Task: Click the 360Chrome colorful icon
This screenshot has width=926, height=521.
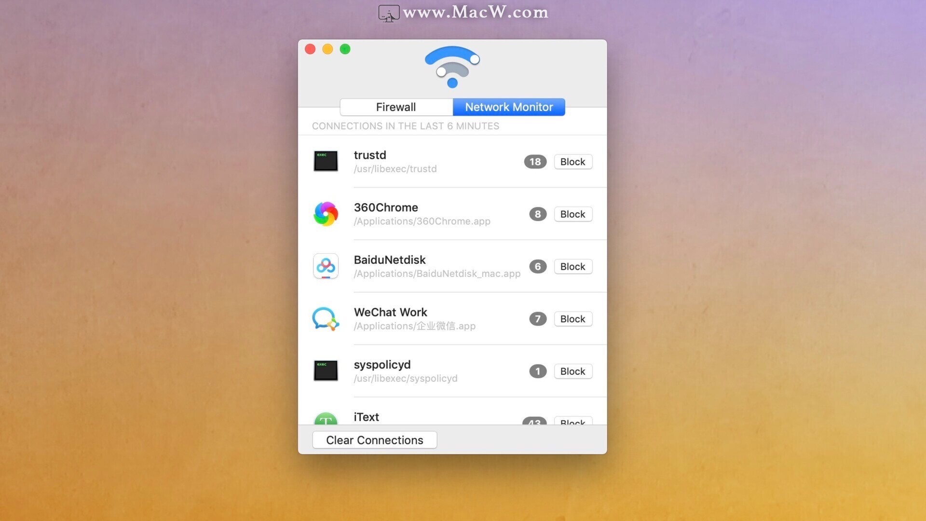Action: pos(326,213)
